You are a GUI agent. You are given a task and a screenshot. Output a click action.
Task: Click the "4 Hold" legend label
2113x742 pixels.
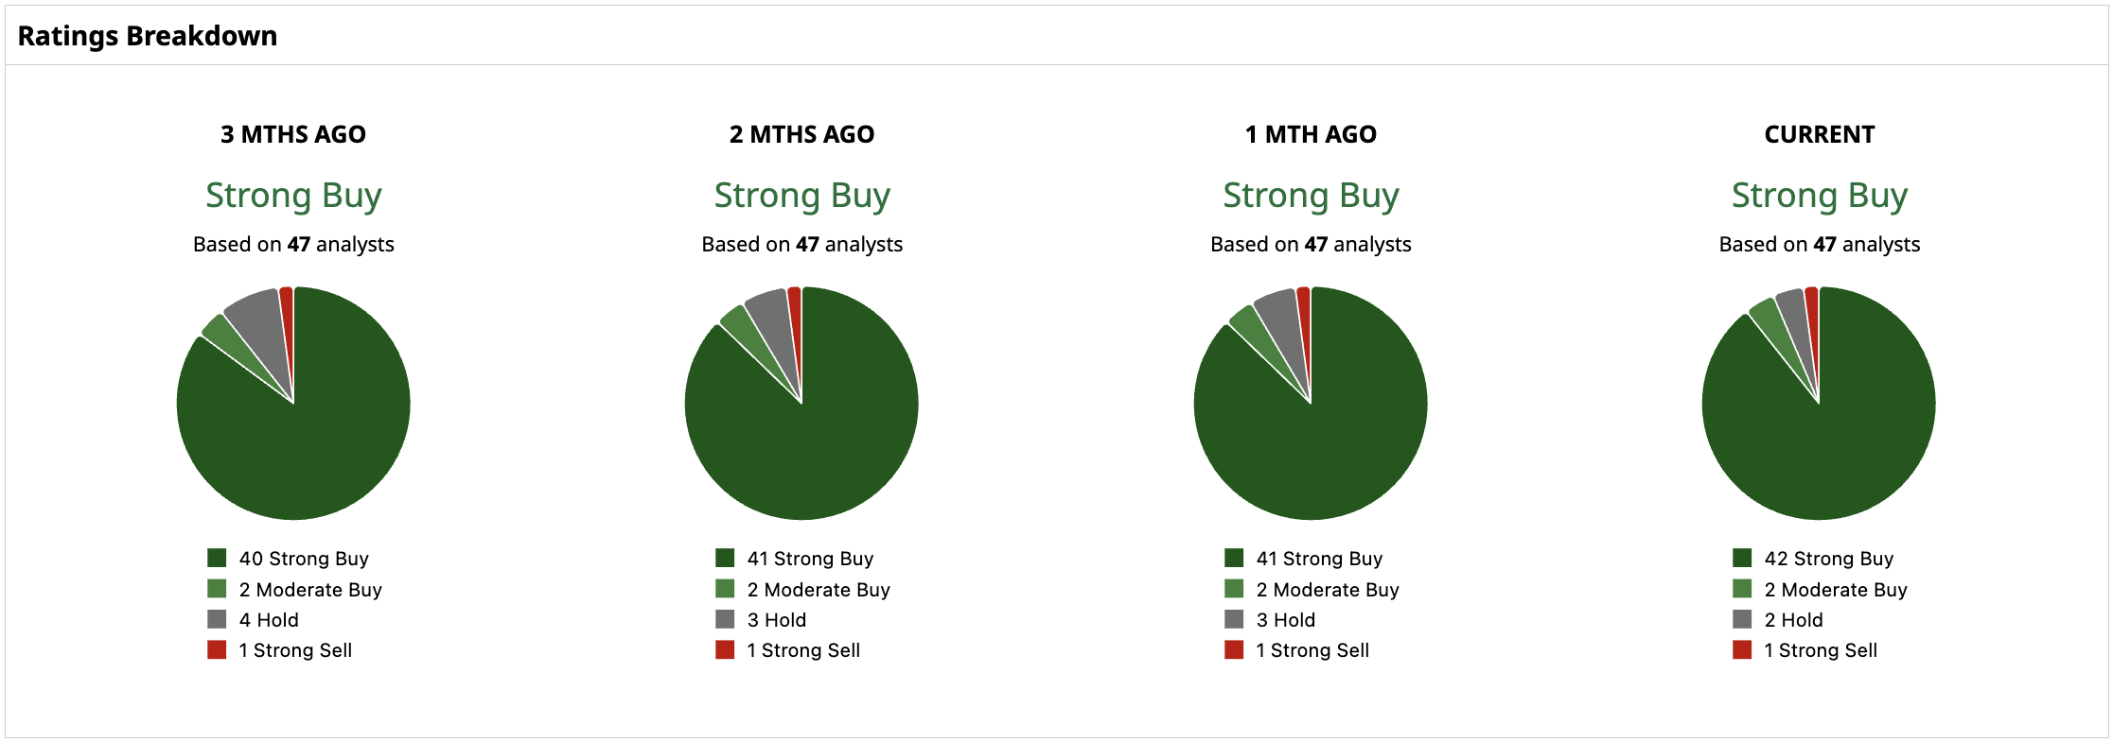(x=269, y=620)
